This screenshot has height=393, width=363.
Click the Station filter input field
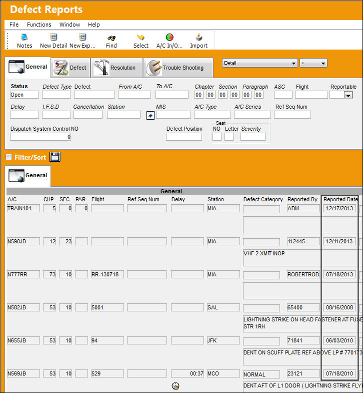[x=123, y=115]
